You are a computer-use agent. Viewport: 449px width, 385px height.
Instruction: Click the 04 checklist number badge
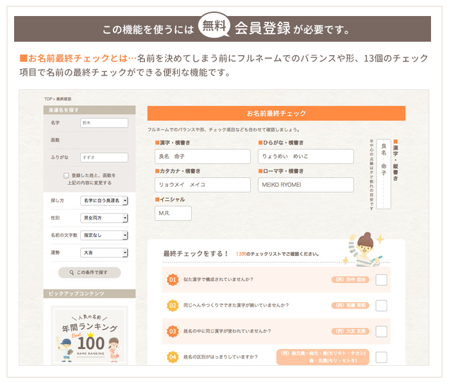tap(173, 357)
